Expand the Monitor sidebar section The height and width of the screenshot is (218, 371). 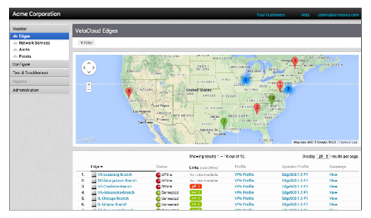click(x=39, y=29)
